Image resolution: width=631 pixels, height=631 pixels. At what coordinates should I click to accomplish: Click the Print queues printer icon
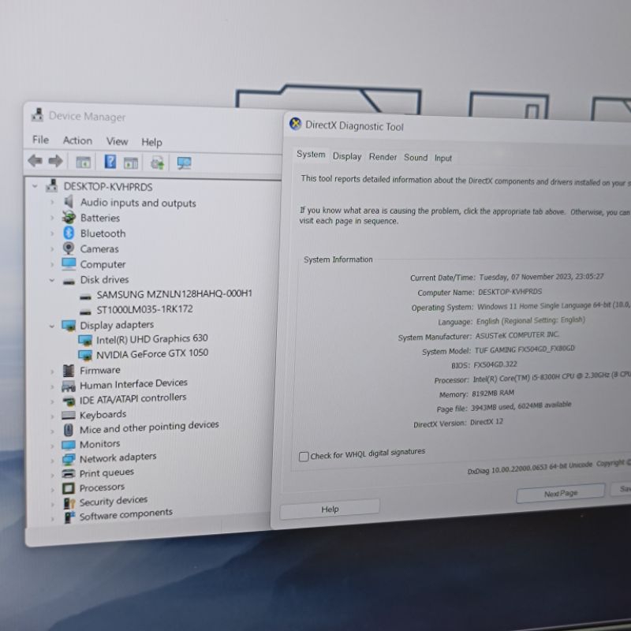pyautogui.click(x=69, y=474)
